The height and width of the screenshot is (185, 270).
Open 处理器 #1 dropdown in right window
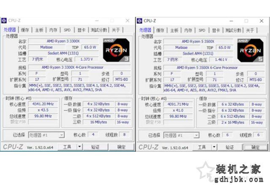click(181, 135)
